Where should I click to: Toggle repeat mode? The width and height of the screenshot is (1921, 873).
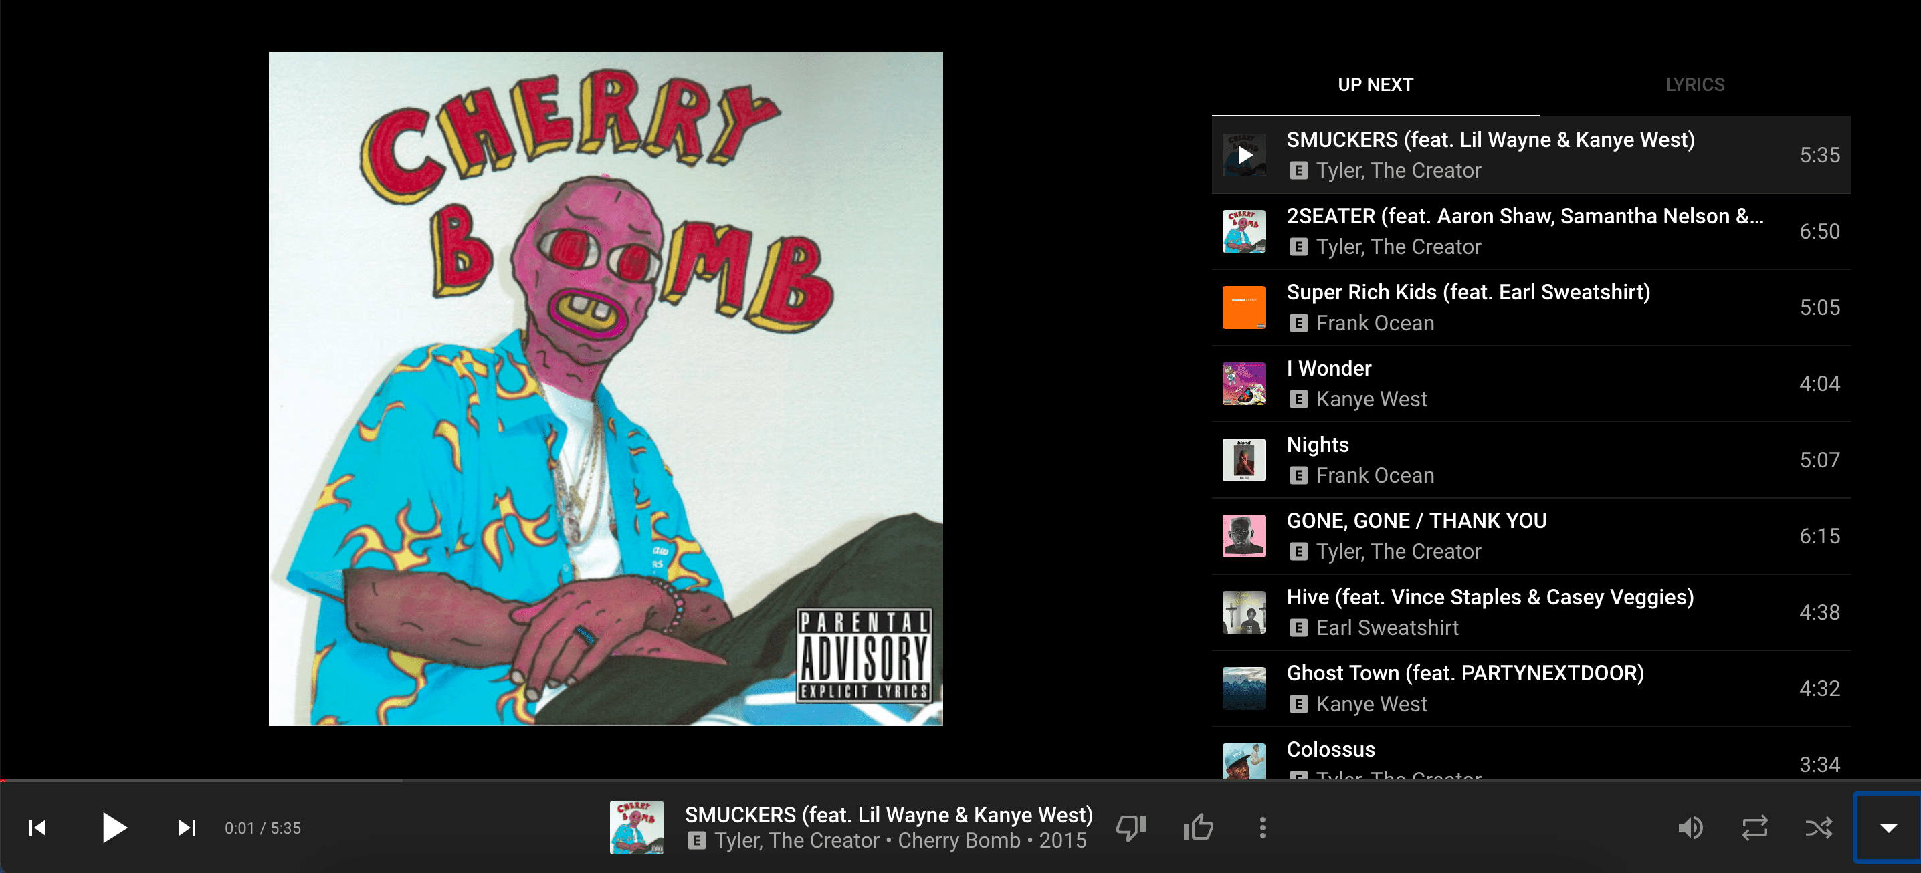point(1754,828)
